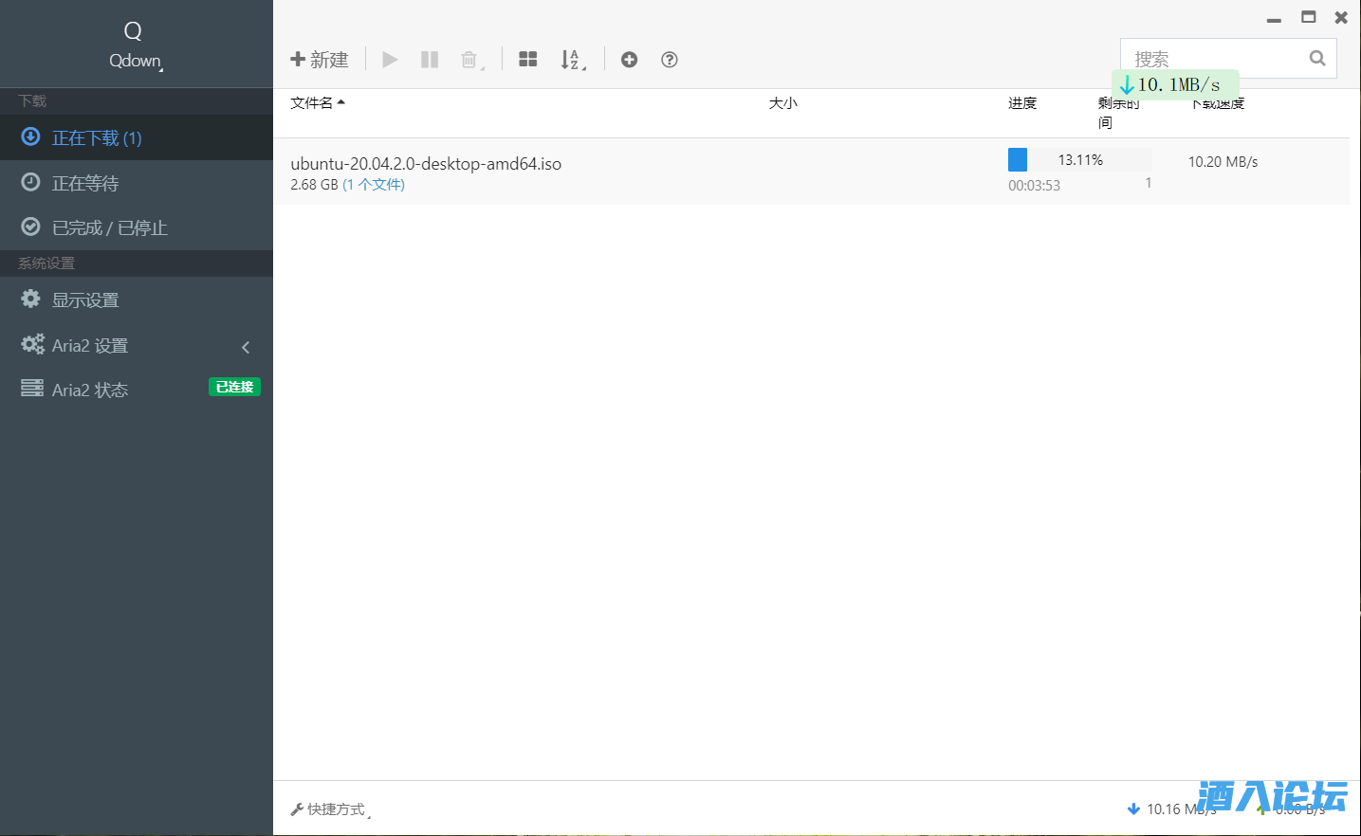Open the shortcuts (快捷方式) menu
Screen dimensions: 1361x836
tap(330, 809)
